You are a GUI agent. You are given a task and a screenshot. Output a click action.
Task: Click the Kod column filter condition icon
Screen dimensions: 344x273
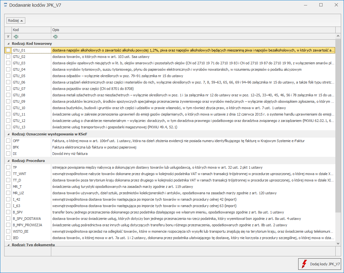[x=16, y=36]
